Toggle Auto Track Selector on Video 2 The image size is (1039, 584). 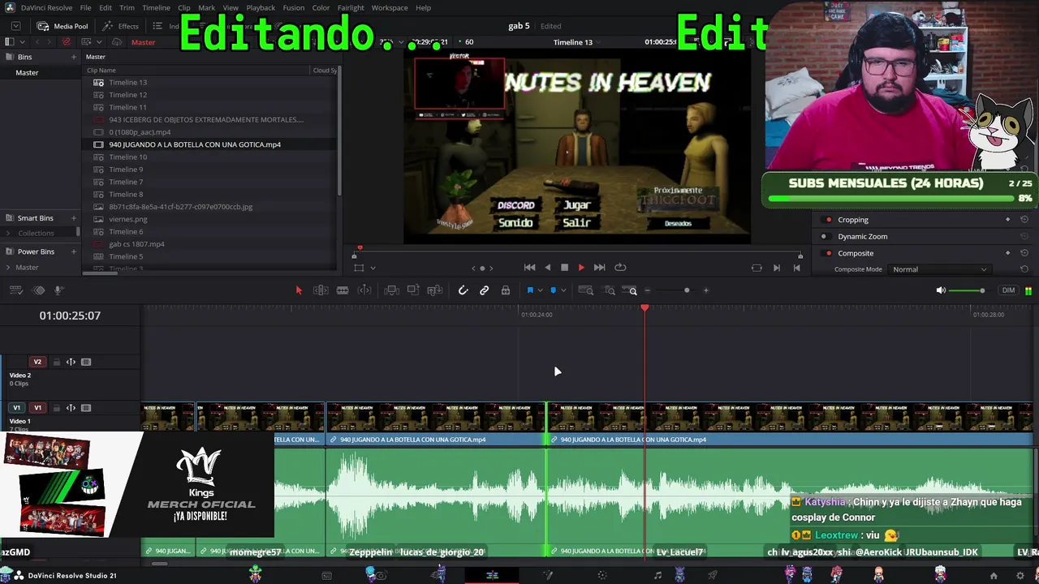tap(71, 362)
